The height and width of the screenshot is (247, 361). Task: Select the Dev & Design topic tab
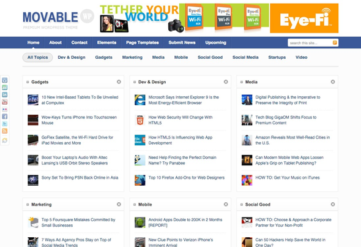tap(72, 58)
